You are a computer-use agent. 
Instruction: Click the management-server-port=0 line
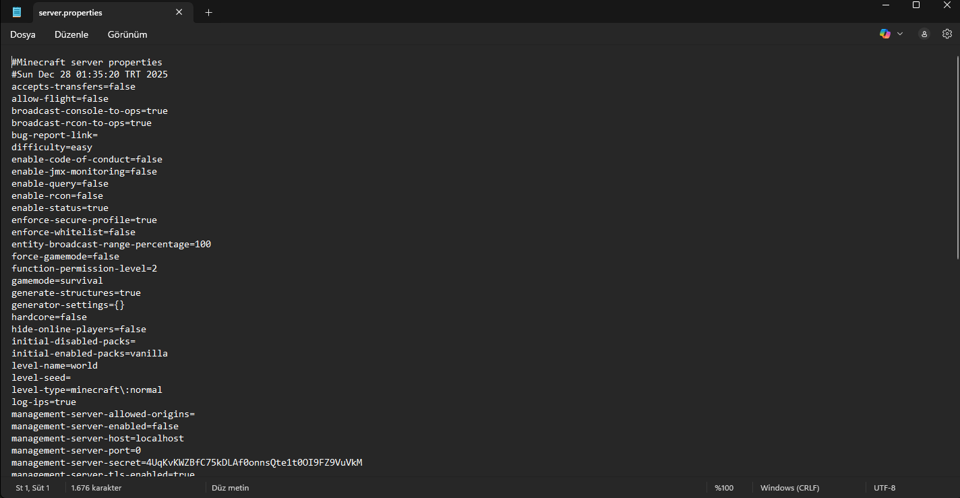point(76,450)
